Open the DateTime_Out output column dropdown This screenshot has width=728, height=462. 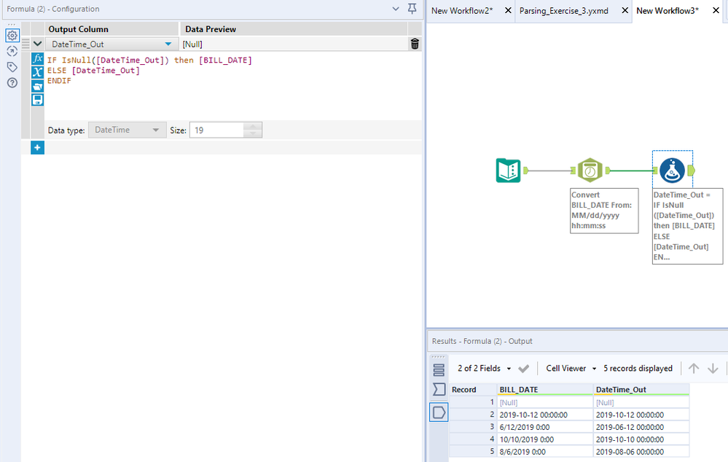coord(168,44)
